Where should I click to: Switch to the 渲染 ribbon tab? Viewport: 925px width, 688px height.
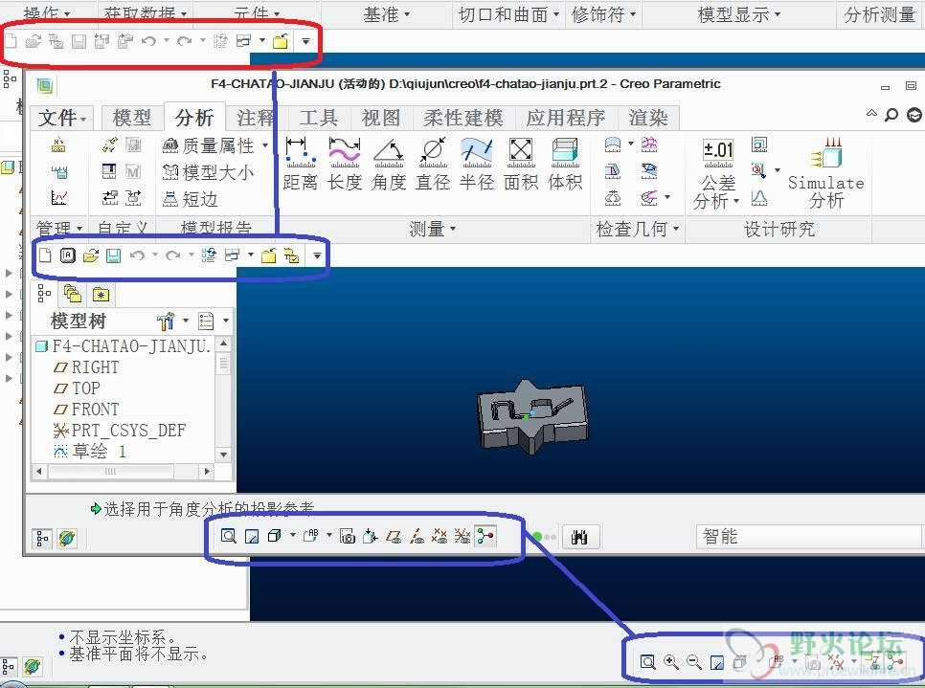647,118
